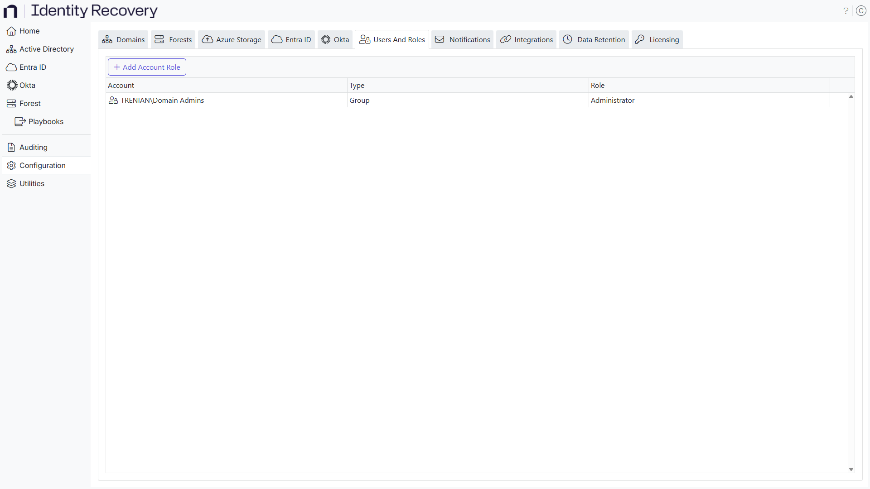Select the Home icon in sidebar
Viewport: 870px width, 489px height.
coord(10,31)
